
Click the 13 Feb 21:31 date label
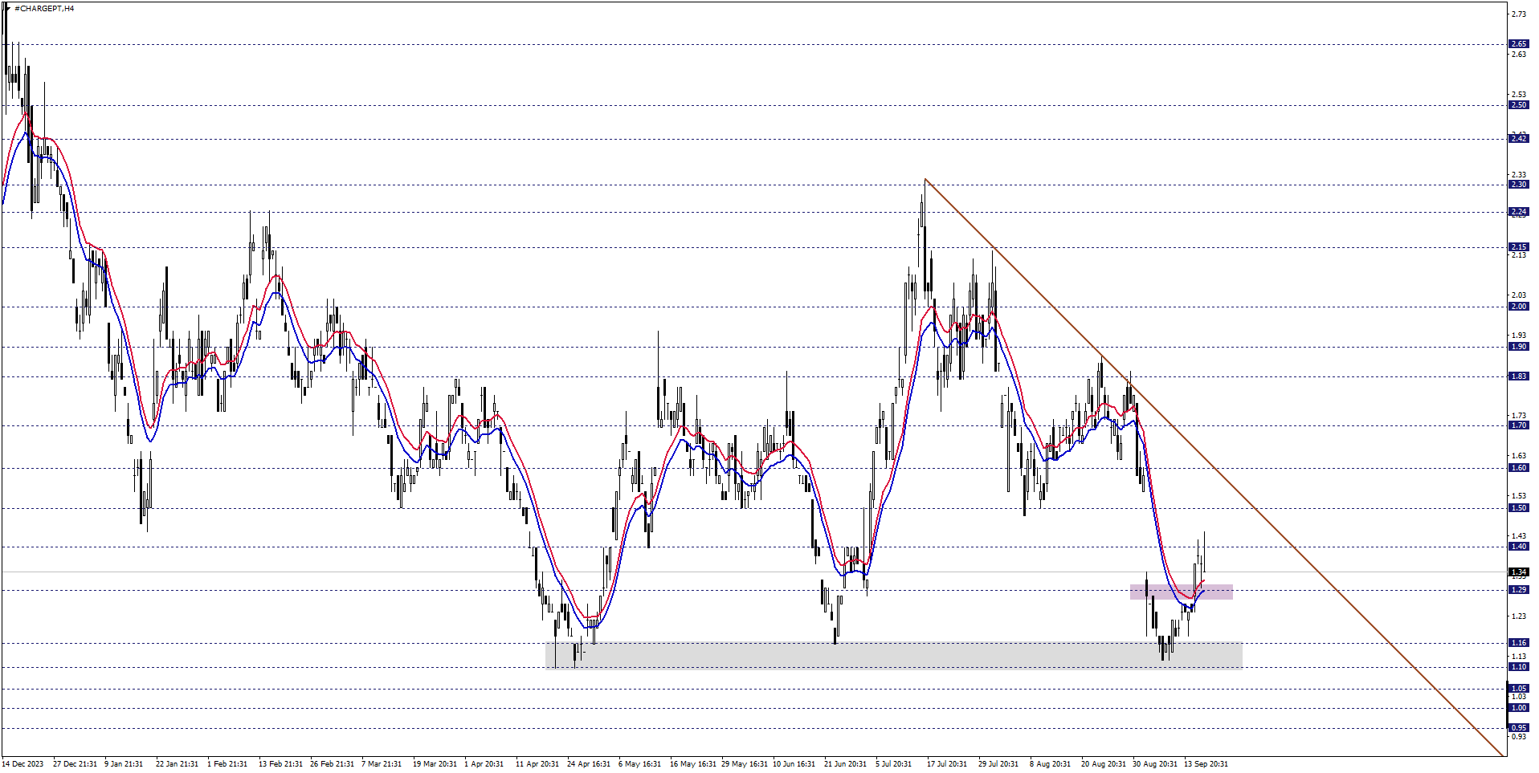pyautogui.click(x=280, y=764)
